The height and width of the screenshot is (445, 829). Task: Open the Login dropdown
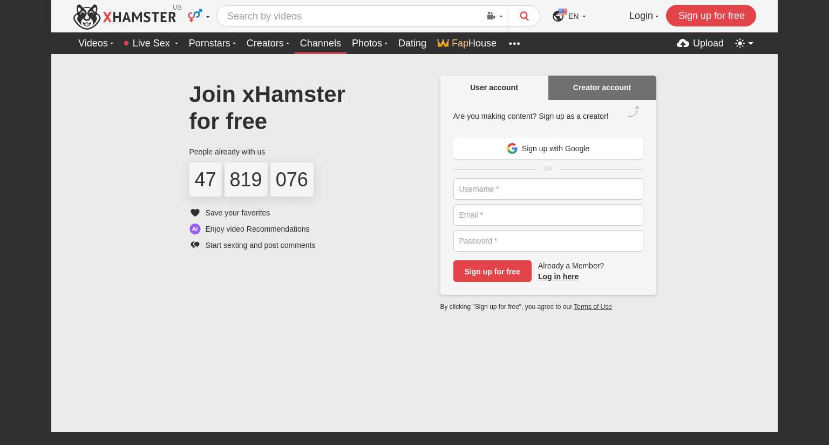tap(644, 16)
